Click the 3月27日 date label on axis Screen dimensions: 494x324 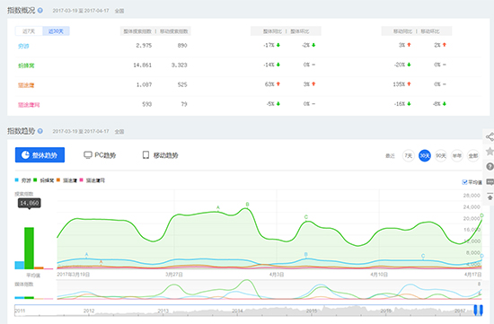[174, 275]
